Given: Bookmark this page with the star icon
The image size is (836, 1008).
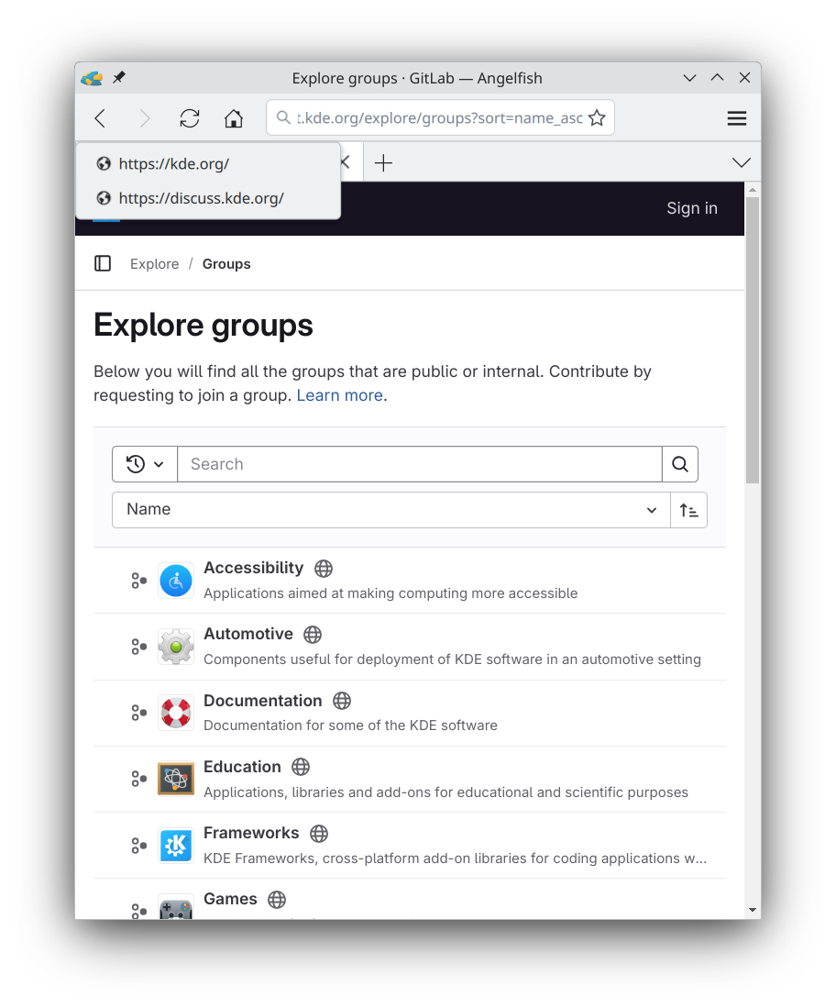Looking at the screenshot, I should click(597, 117).
